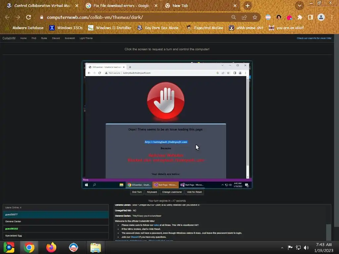Open Discord in CollabVM nav
Viewport: 339px width, 254px height.
coord(56,38)
